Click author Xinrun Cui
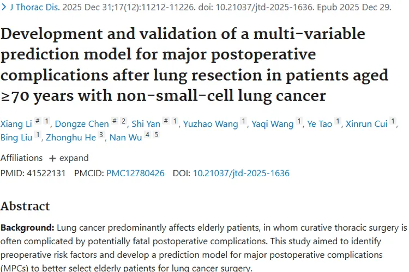The image size is (409, 272). [366, 125]
